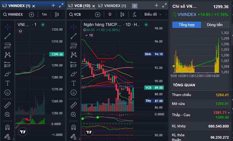Click KL khớp value 680.540.800
This screenshot has width=233, height=141.
(219, 126)
